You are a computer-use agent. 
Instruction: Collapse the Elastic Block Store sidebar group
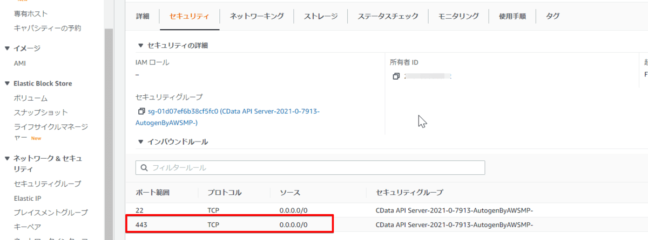[8, 83]
